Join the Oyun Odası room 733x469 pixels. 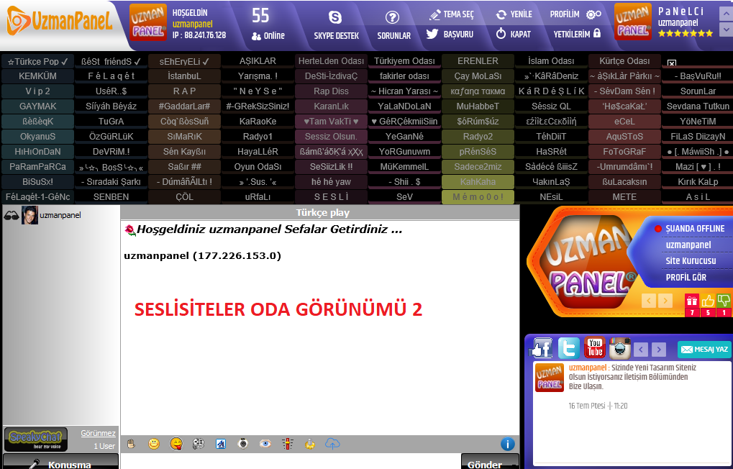[258, 167]
